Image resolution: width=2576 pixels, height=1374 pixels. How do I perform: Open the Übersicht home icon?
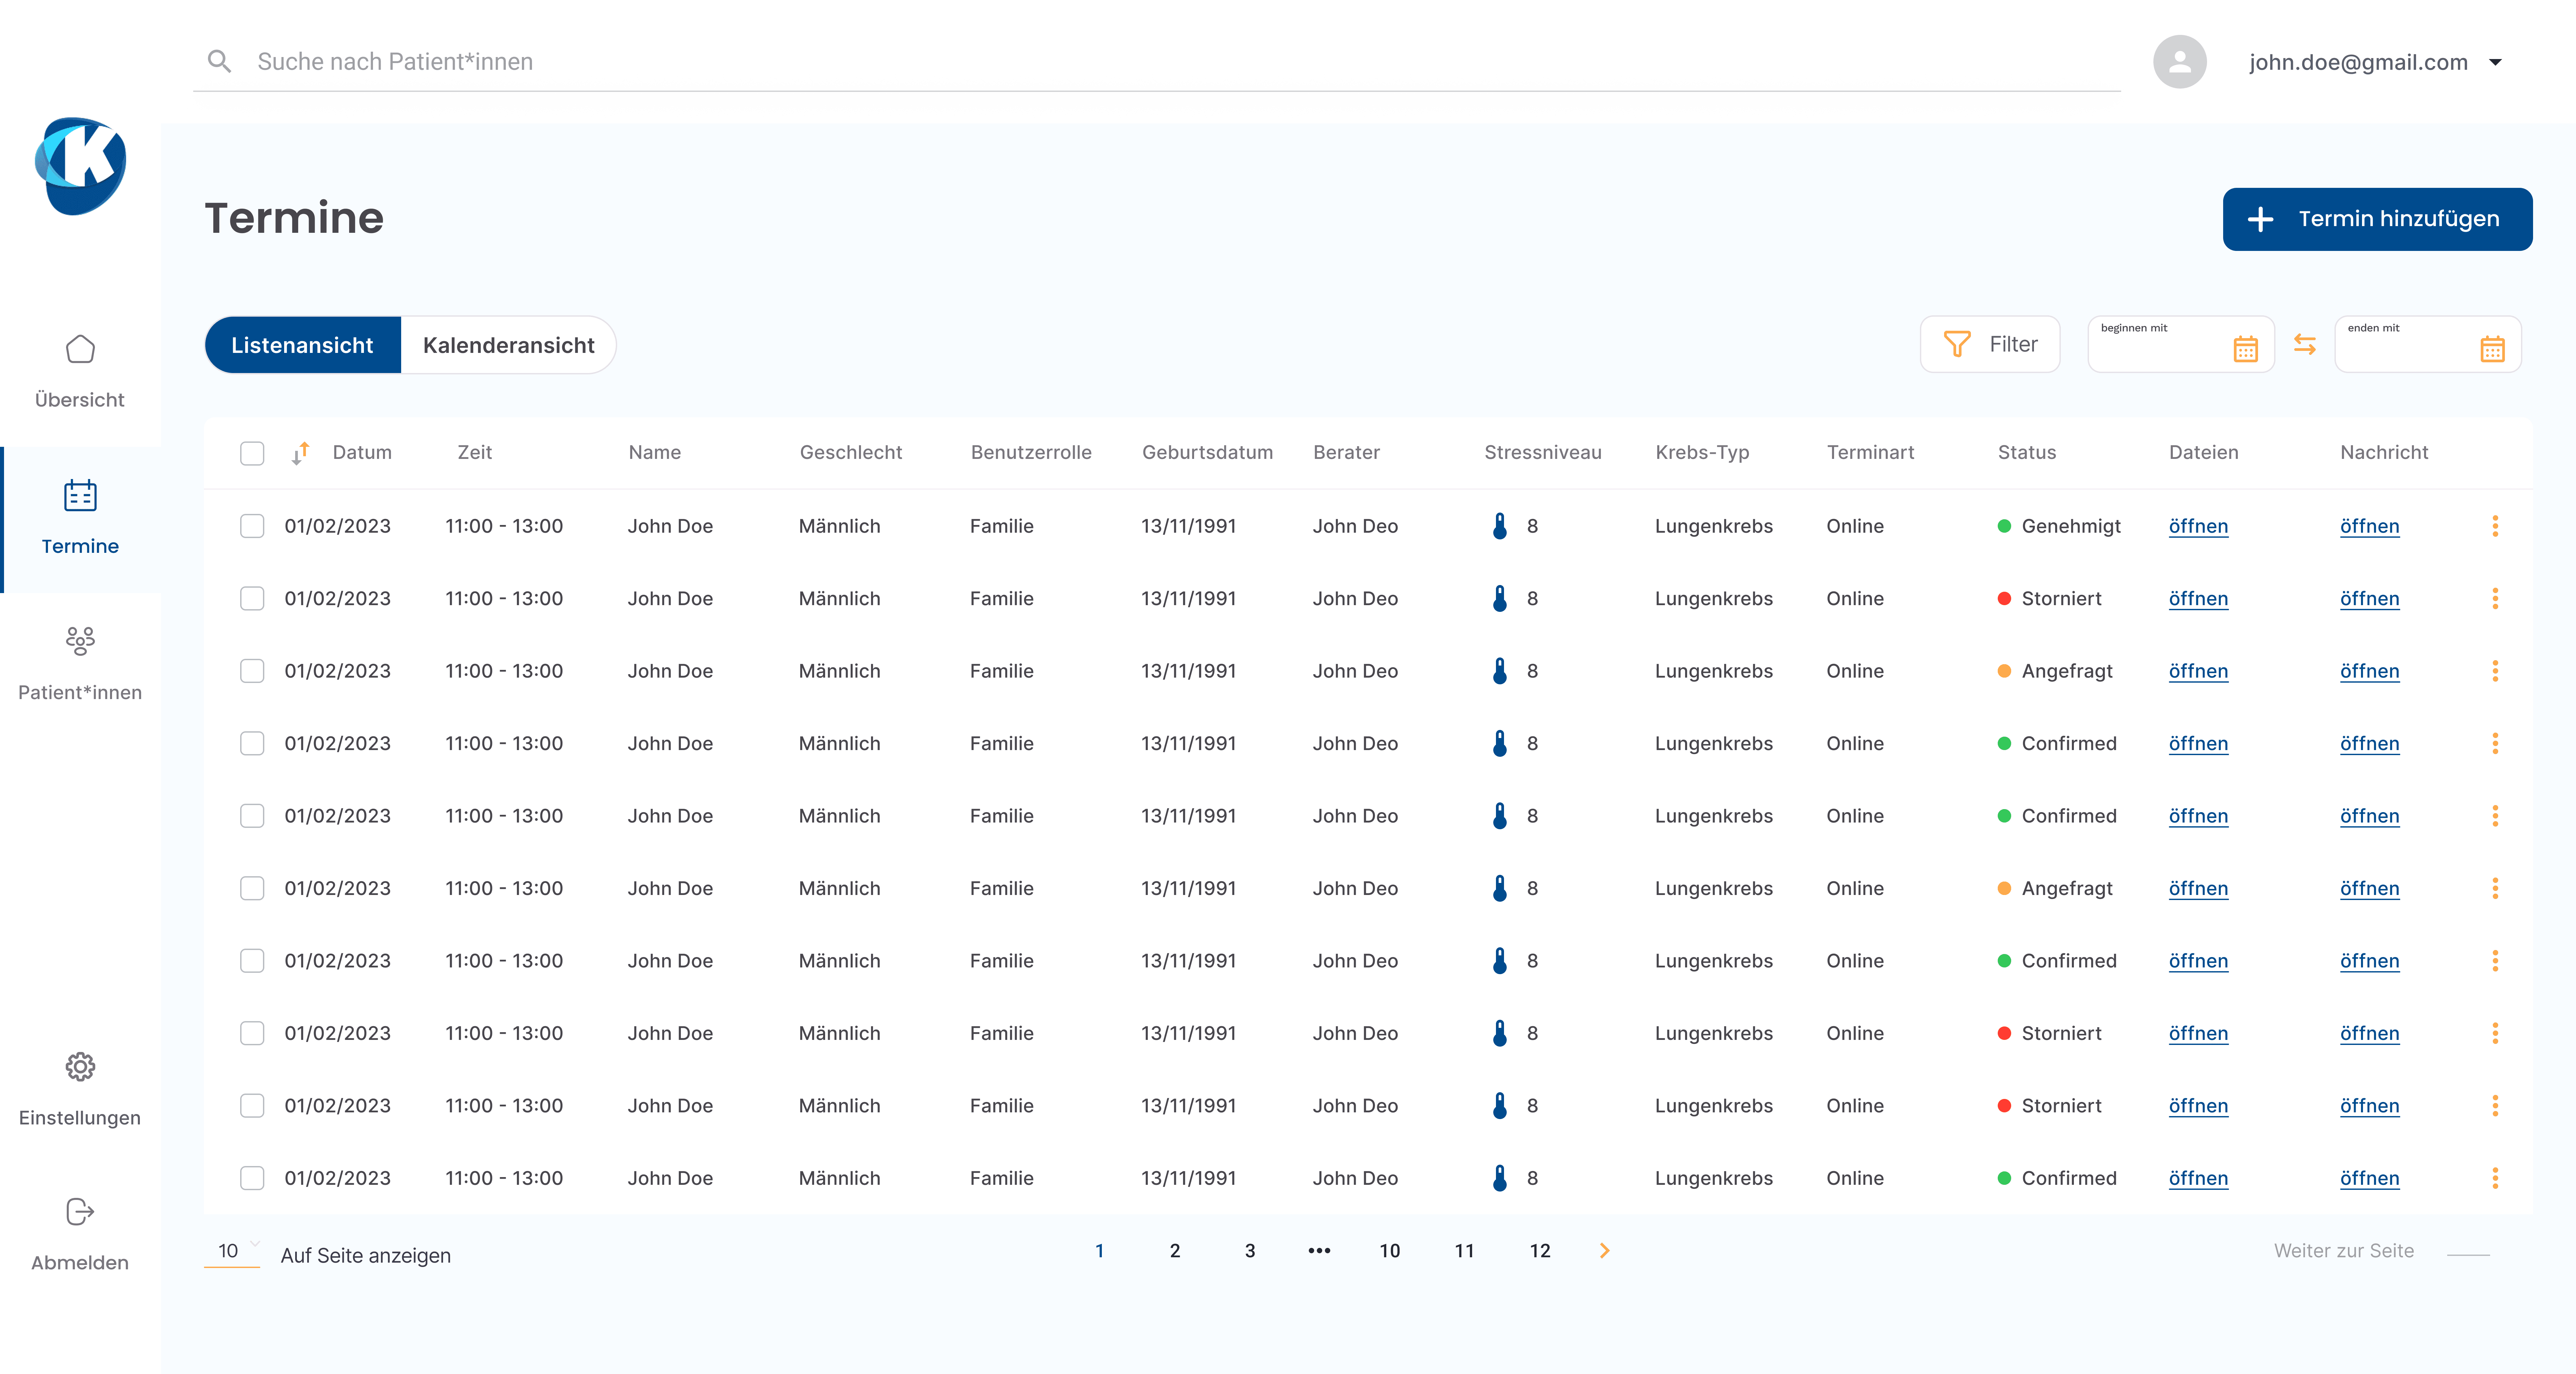click(x=80, y=349)
